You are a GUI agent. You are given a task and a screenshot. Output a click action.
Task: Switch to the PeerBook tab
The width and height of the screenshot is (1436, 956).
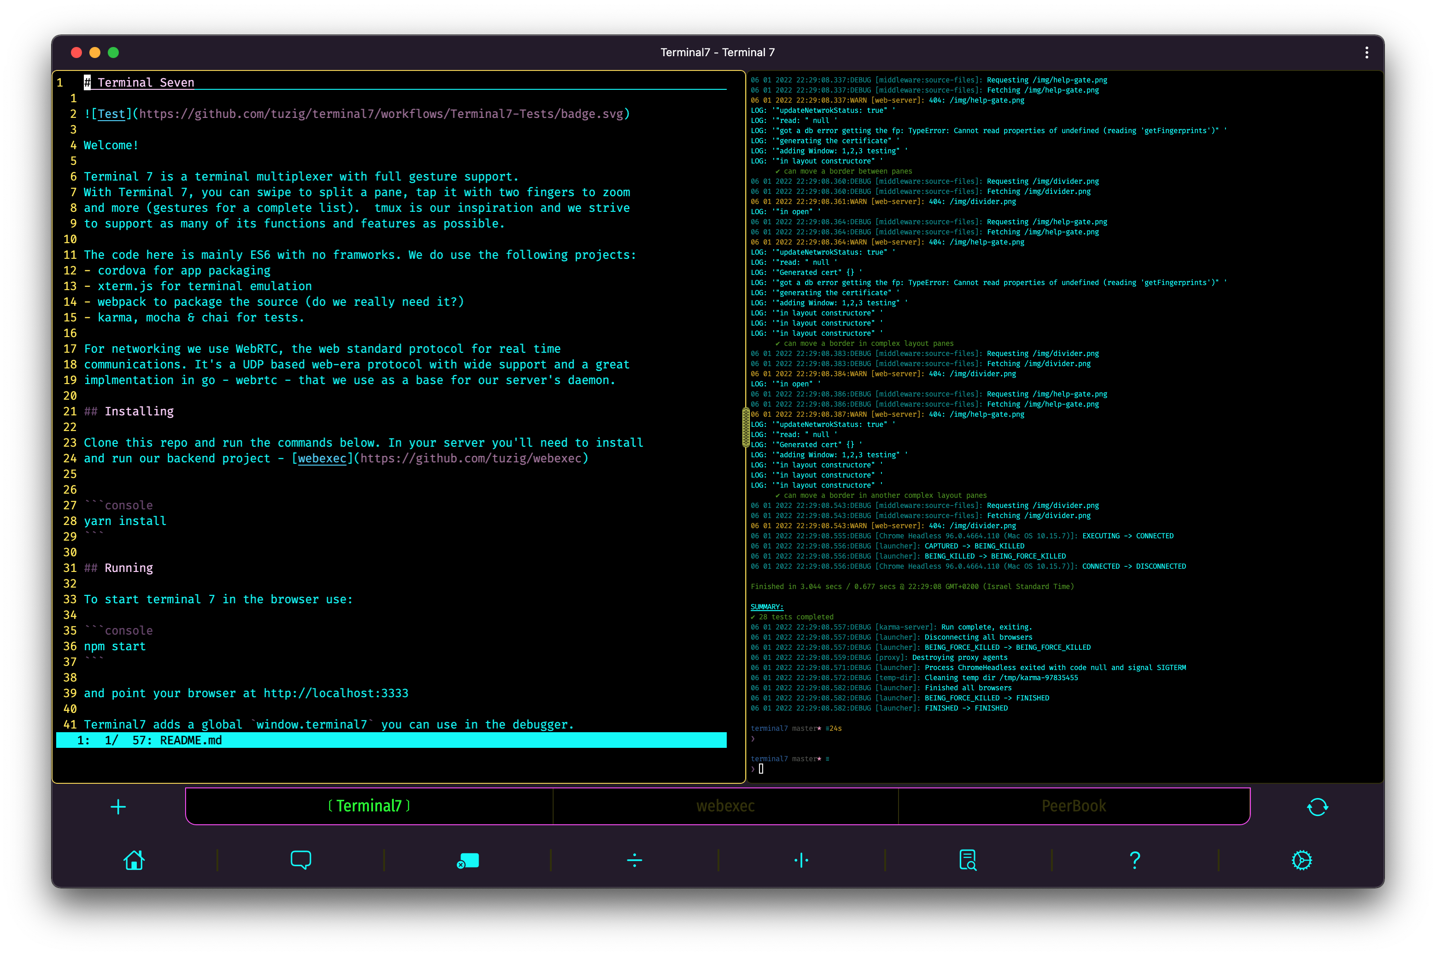[1073, 806]
